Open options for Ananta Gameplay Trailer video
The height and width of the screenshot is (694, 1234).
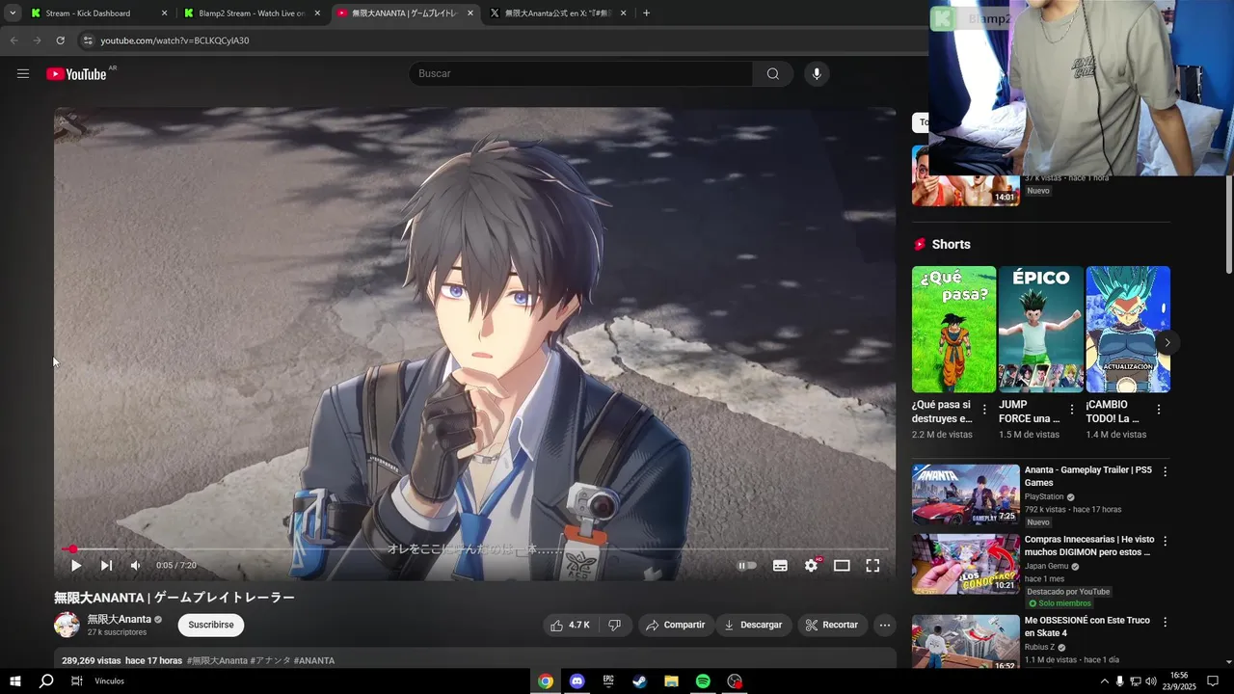pyautogui.click(x=1165, y=472)
